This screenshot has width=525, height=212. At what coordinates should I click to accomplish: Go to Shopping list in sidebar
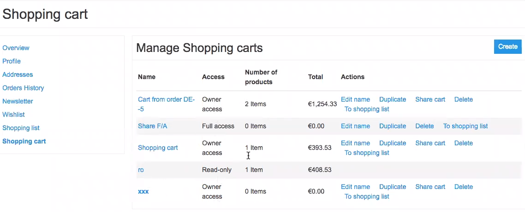click(21, 128)
